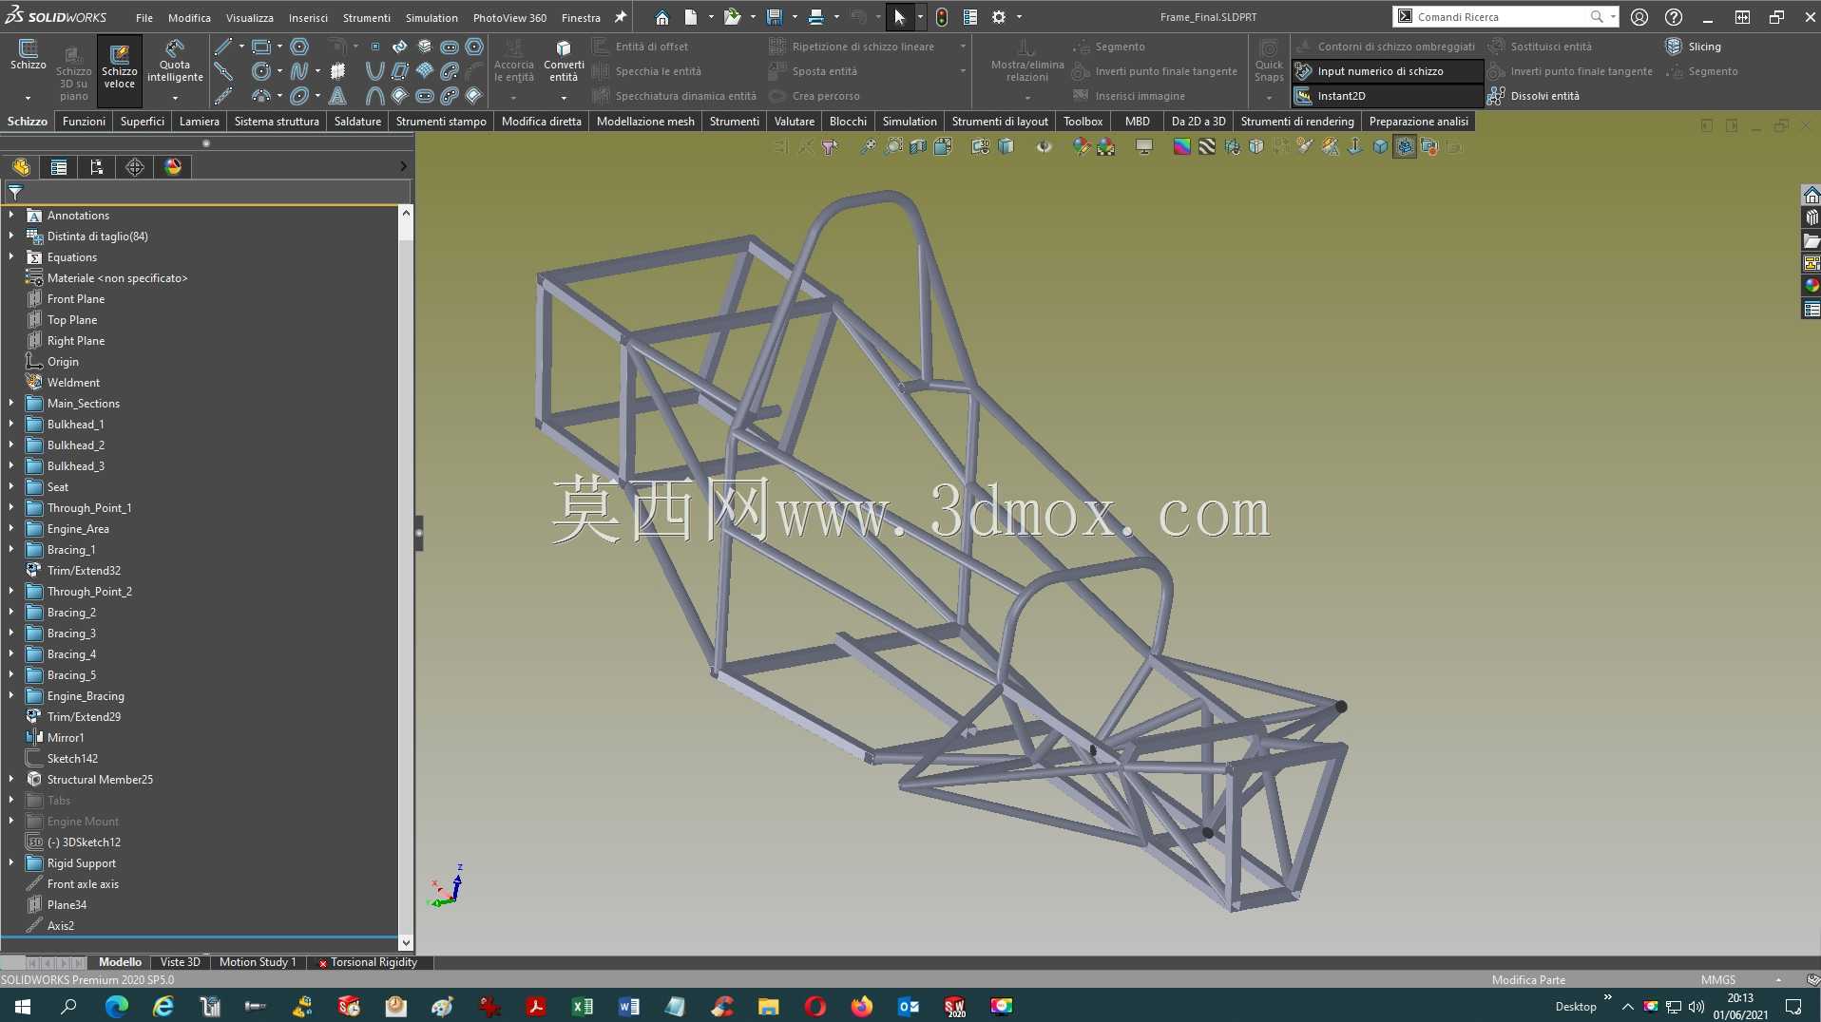Toggle Instant2D off
Viewport: 1821px width, 1022px height.
point(1387,96)
